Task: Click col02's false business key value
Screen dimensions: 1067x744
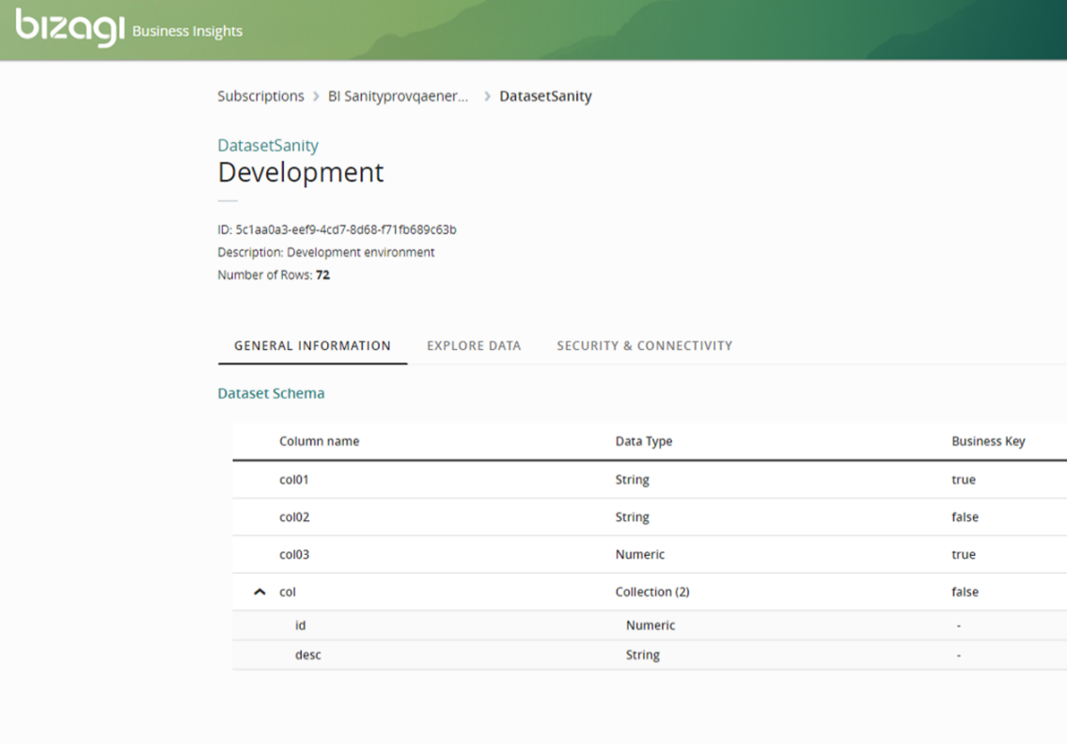Action: (x=965, y=516)
